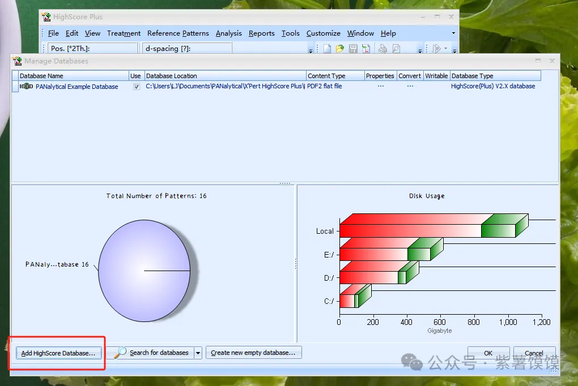Click the document with green arrow icon

point(365,49)
